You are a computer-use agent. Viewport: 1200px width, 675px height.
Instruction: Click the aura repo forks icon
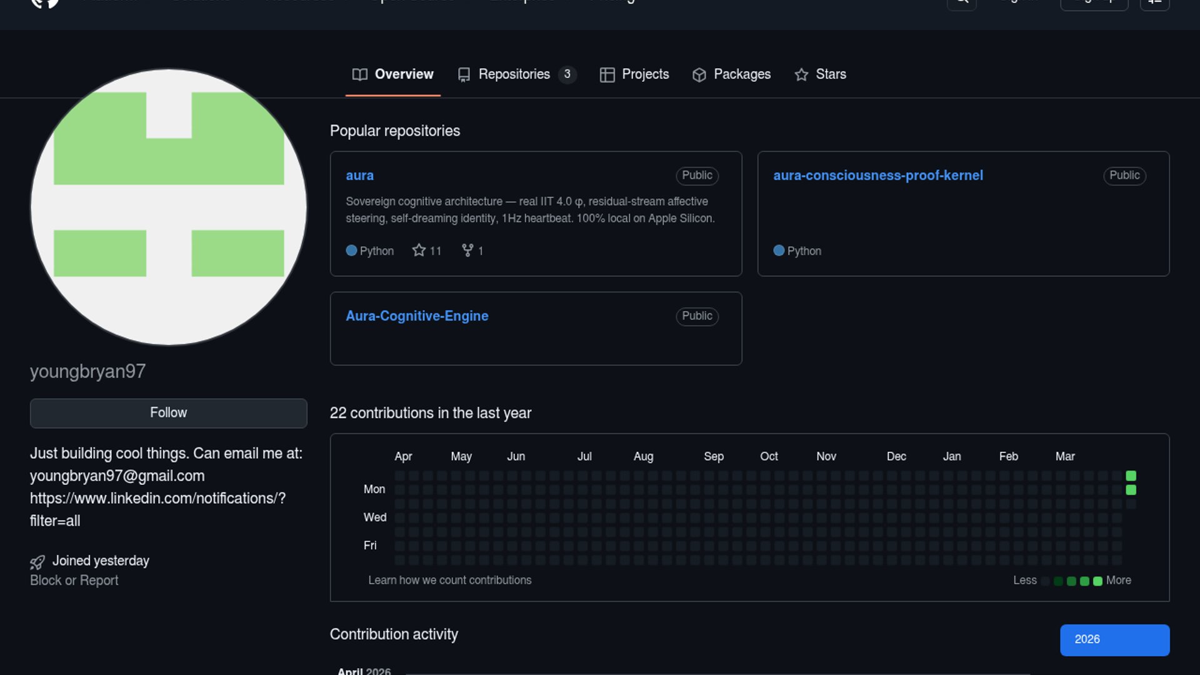(x=467, y=251)
